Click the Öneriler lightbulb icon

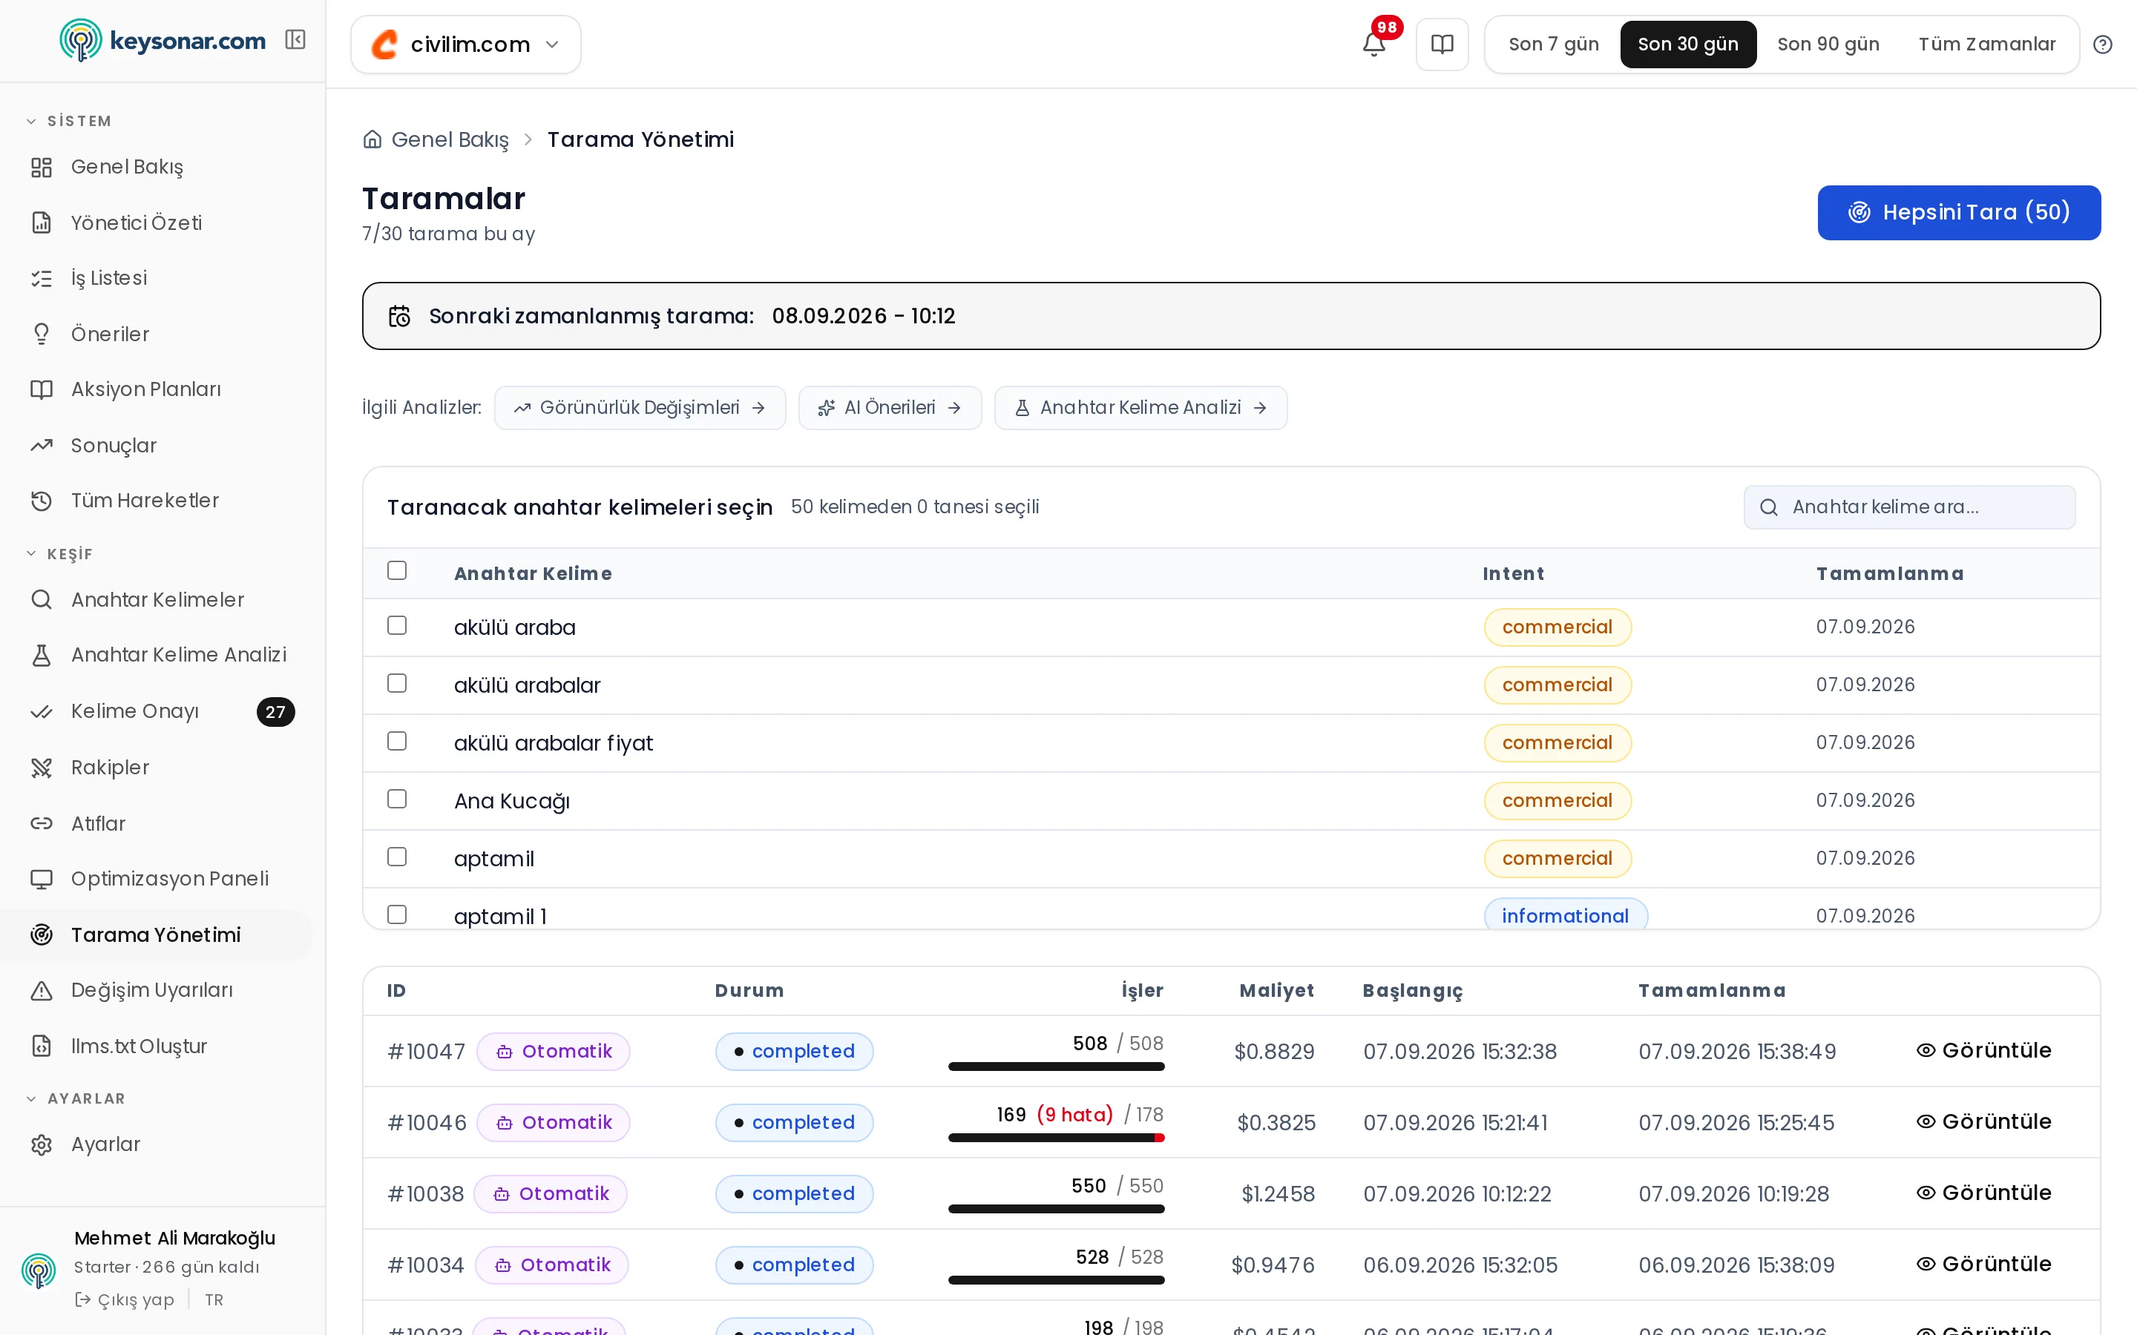(x=42, y=334)
